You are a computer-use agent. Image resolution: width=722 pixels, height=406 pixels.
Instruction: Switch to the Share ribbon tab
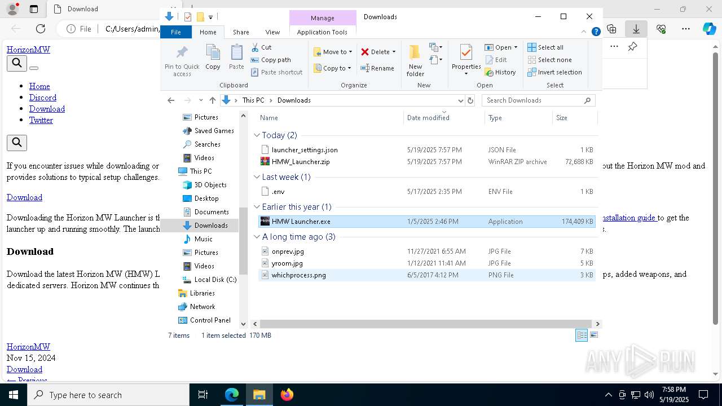(241, 32)
